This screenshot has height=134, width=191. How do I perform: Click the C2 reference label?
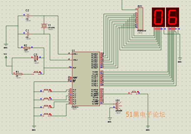[27, 10]
